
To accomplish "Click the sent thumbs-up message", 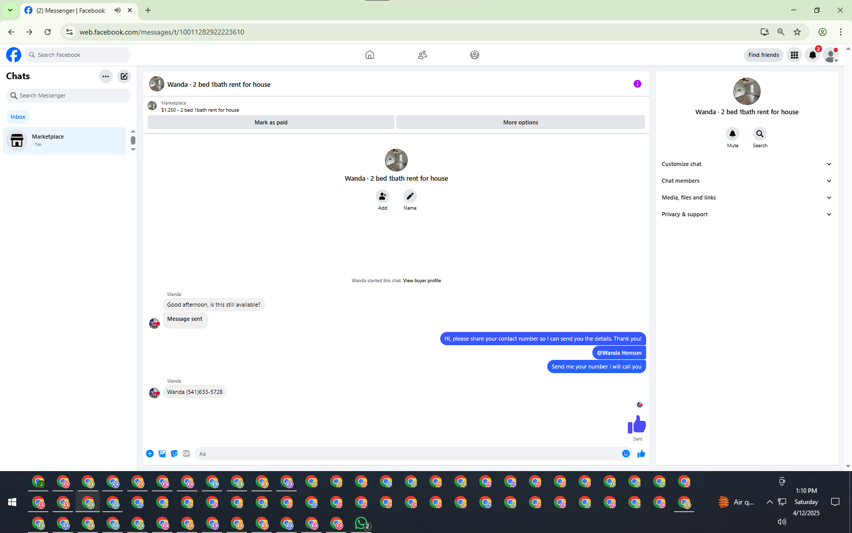I will [x=637, y=424].
